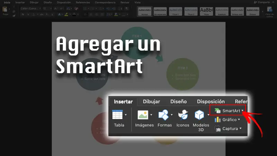Viewport: 277px width, 156px height.
Task: Open the Revisar tab
Action: click(125, 2)
